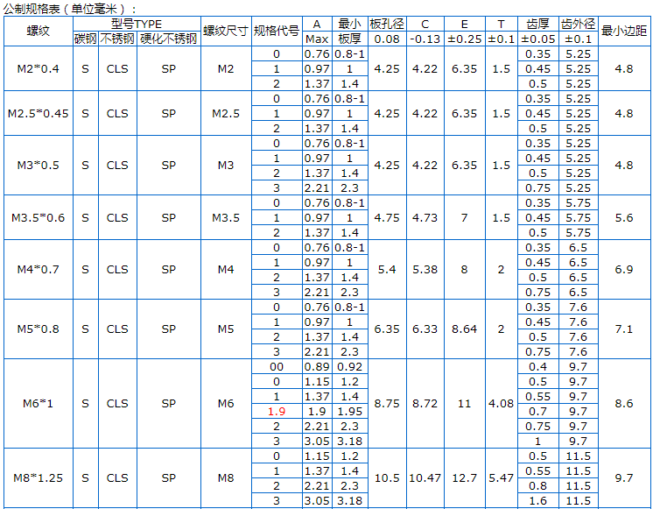This screenshot has width=653, height=509.
Task: Click the 规格代号 column header
Action: click(x=277, y=32)
